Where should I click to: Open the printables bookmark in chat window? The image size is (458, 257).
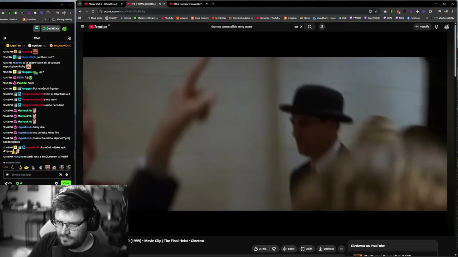pos(29,19)
